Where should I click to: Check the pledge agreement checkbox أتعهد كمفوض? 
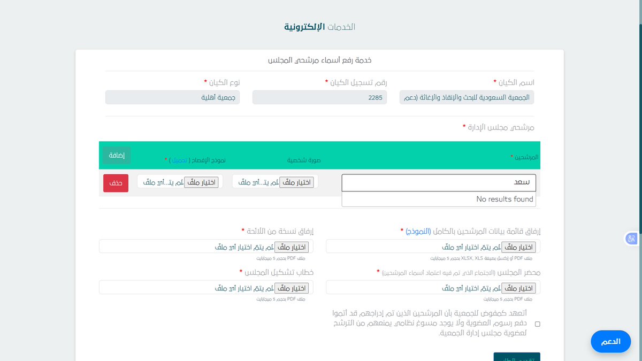pos(537,323)
